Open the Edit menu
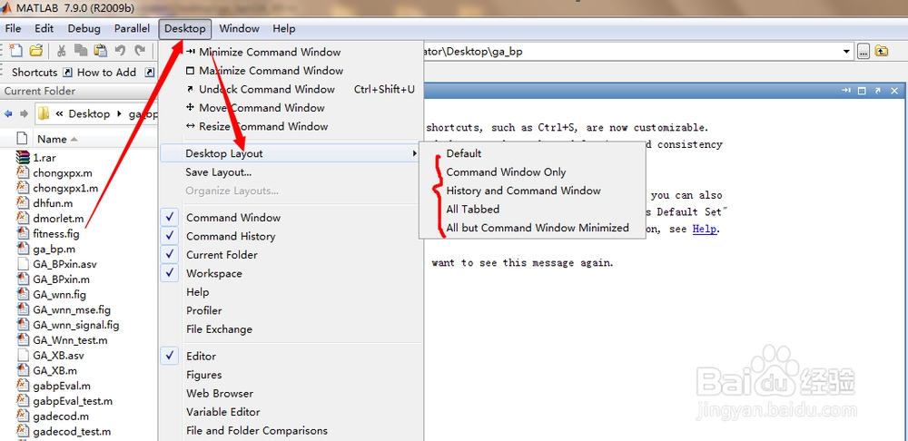This screenshot has width=908, height=441. [44, 28]
